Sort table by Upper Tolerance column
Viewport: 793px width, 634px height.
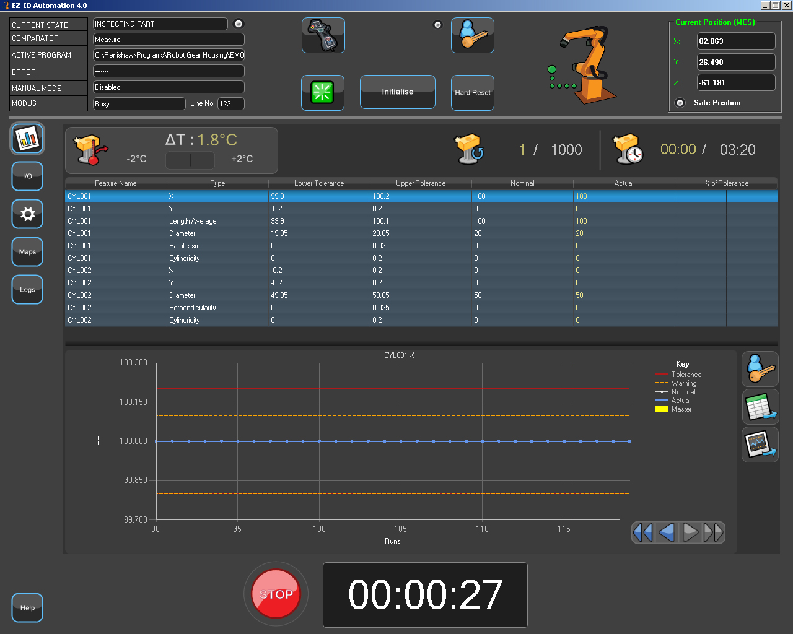pyautogui.click(x=421, y=183)
